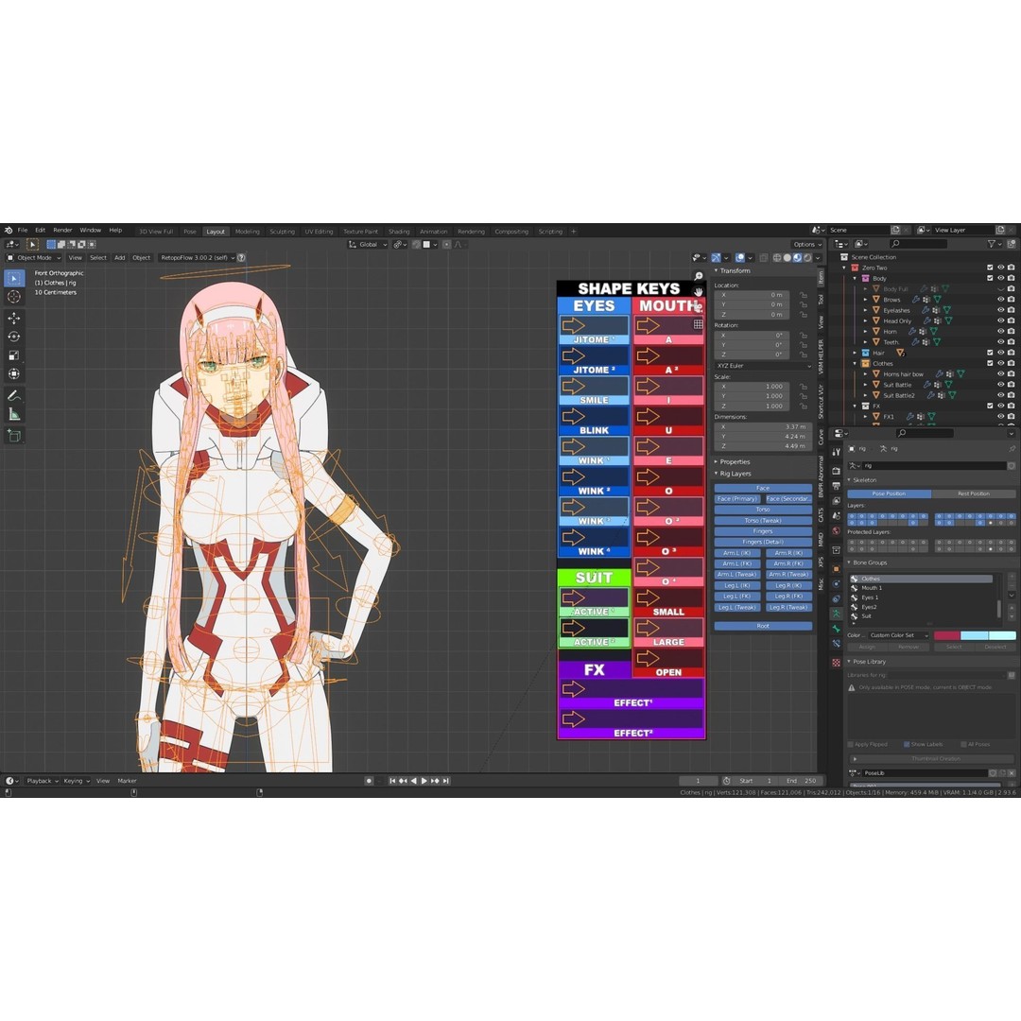Hide Suit Battle in viewport
Viewport: 1021px width, 1021px height.
tap(1001, 384)
